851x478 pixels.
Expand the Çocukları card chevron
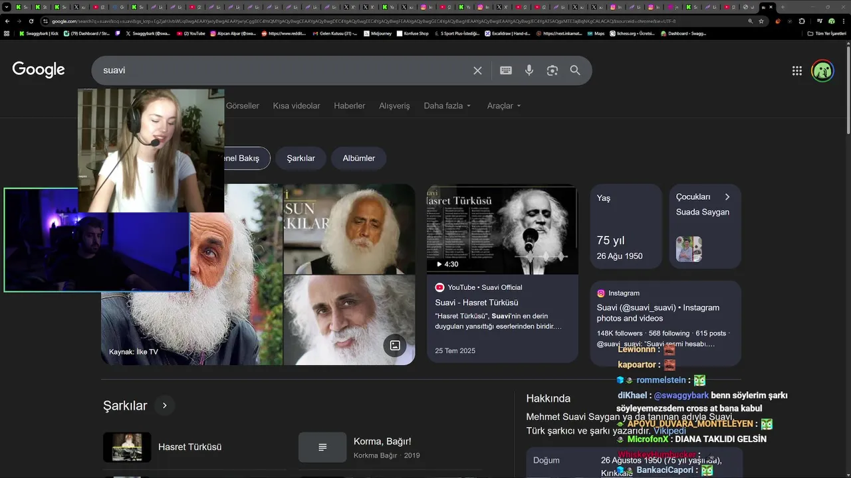[727, 197]
